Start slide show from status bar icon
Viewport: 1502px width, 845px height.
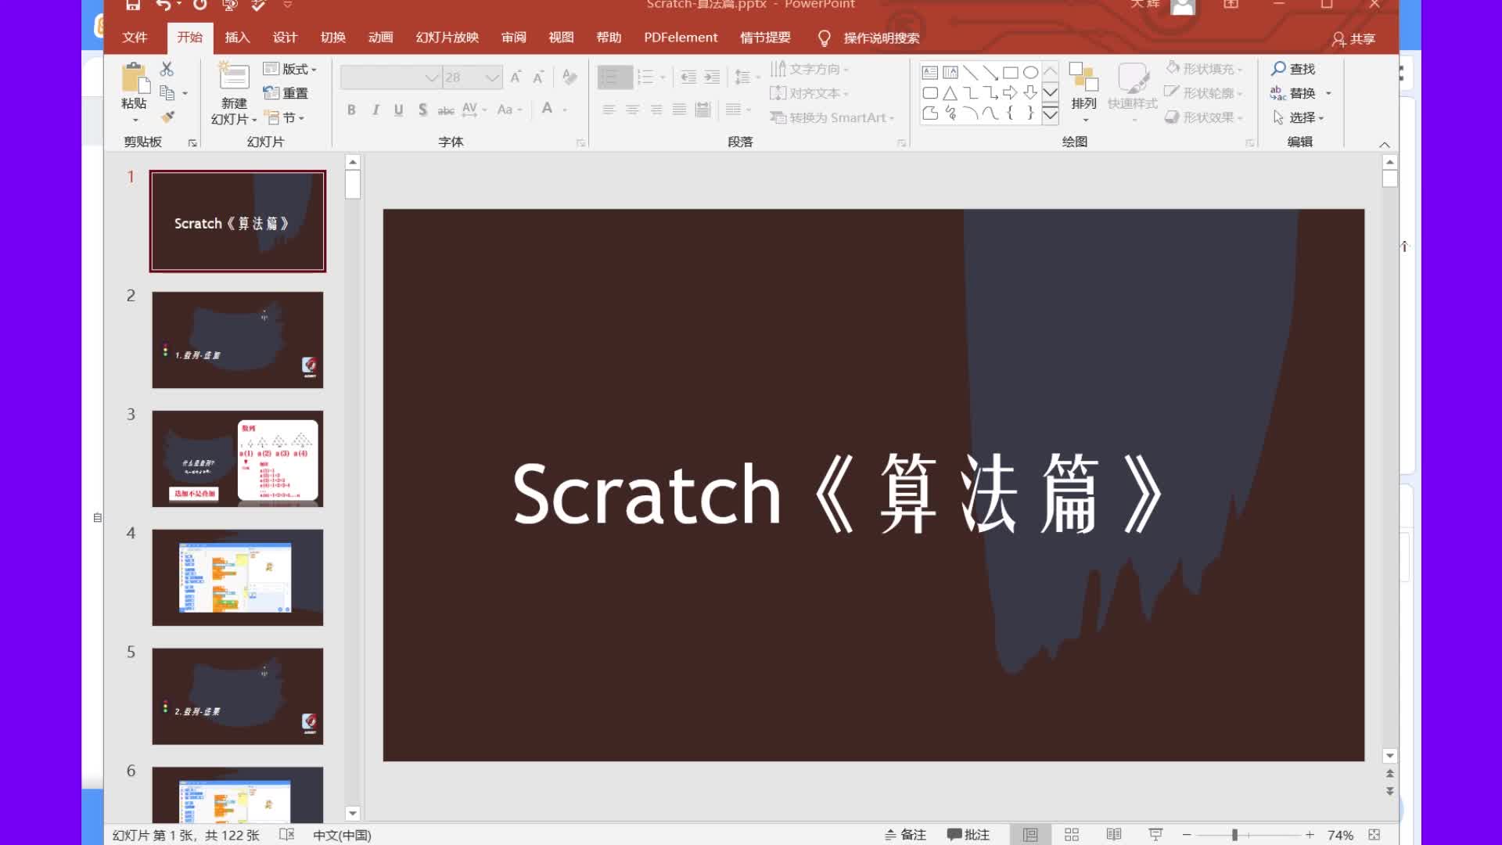pyautogui.click(x=1155, y=835)
